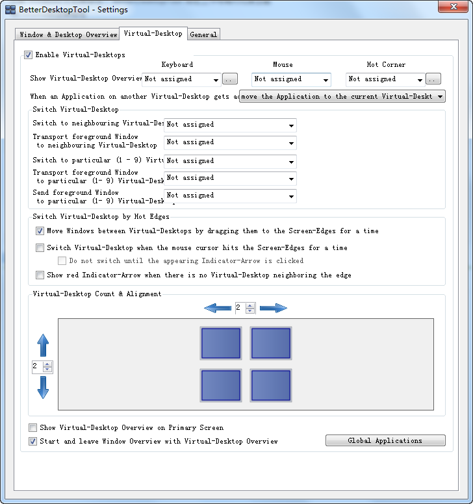
Task: Click the ellipsis button next to Hot Corner dropdown
Action: pos(433,79)
